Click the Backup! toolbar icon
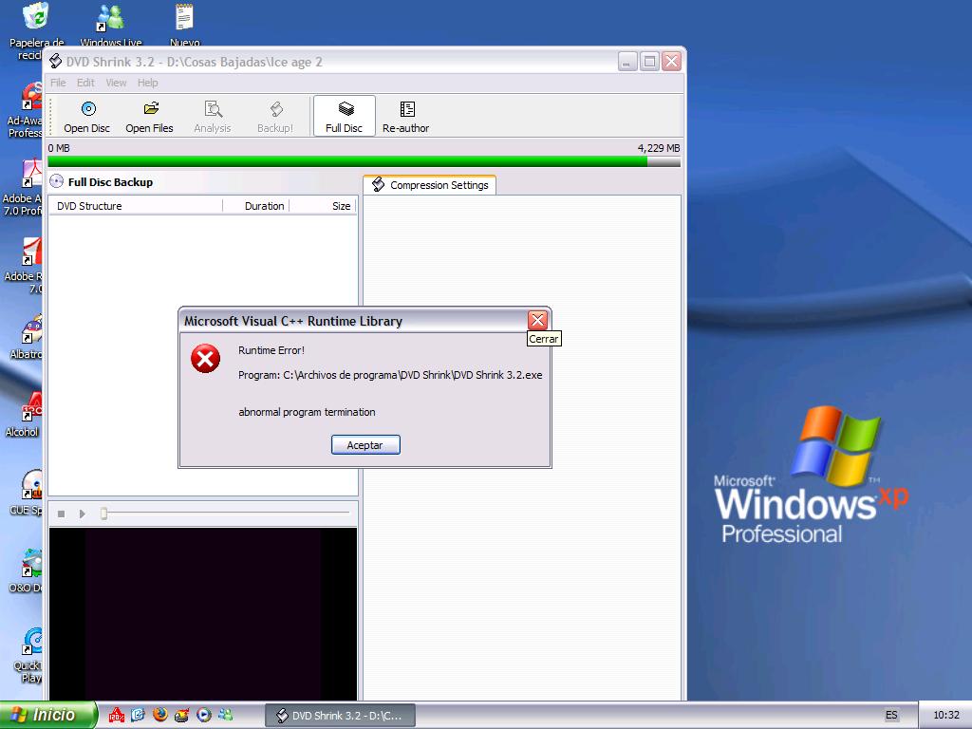This screenshot has height=729, width=972. tap(275, 117)
